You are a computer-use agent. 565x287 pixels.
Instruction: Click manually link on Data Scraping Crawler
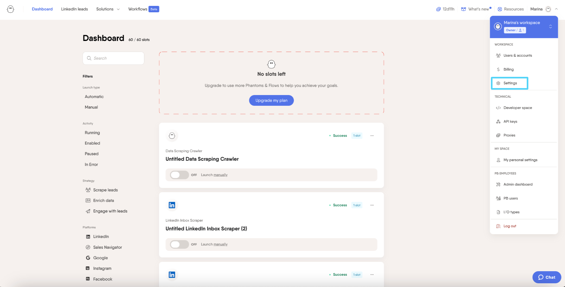click(220, 175)
